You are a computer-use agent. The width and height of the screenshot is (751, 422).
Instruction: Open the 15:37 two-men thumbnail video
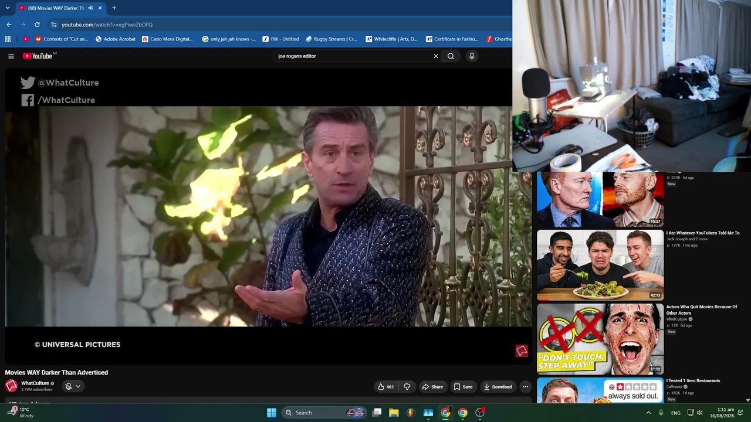[x=600, y=199]
